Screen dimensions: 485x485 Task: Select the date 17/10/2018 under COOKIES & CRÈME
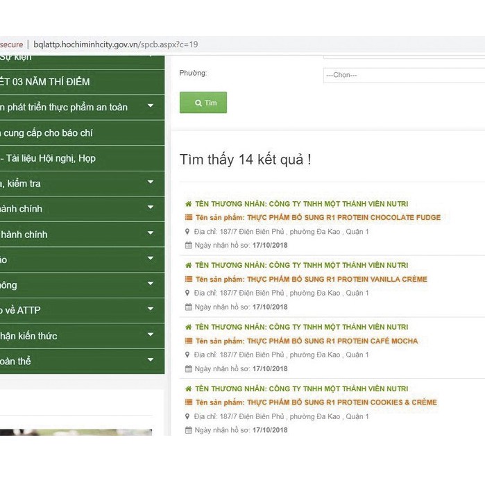[x=270, y=430]
